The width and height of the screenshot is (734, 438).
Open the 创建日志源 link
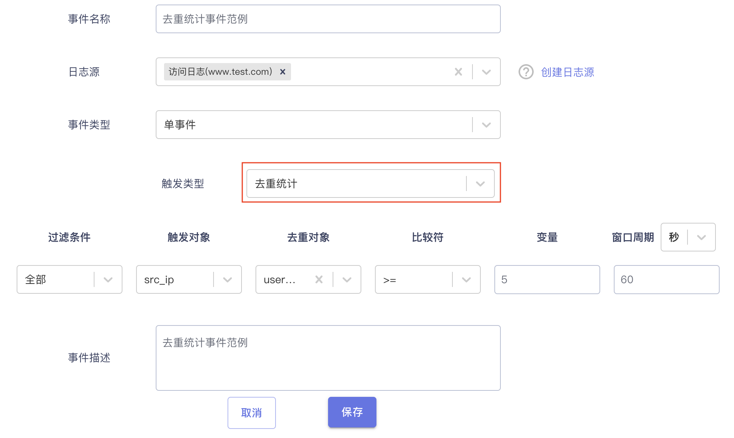[x=567, y=72]
